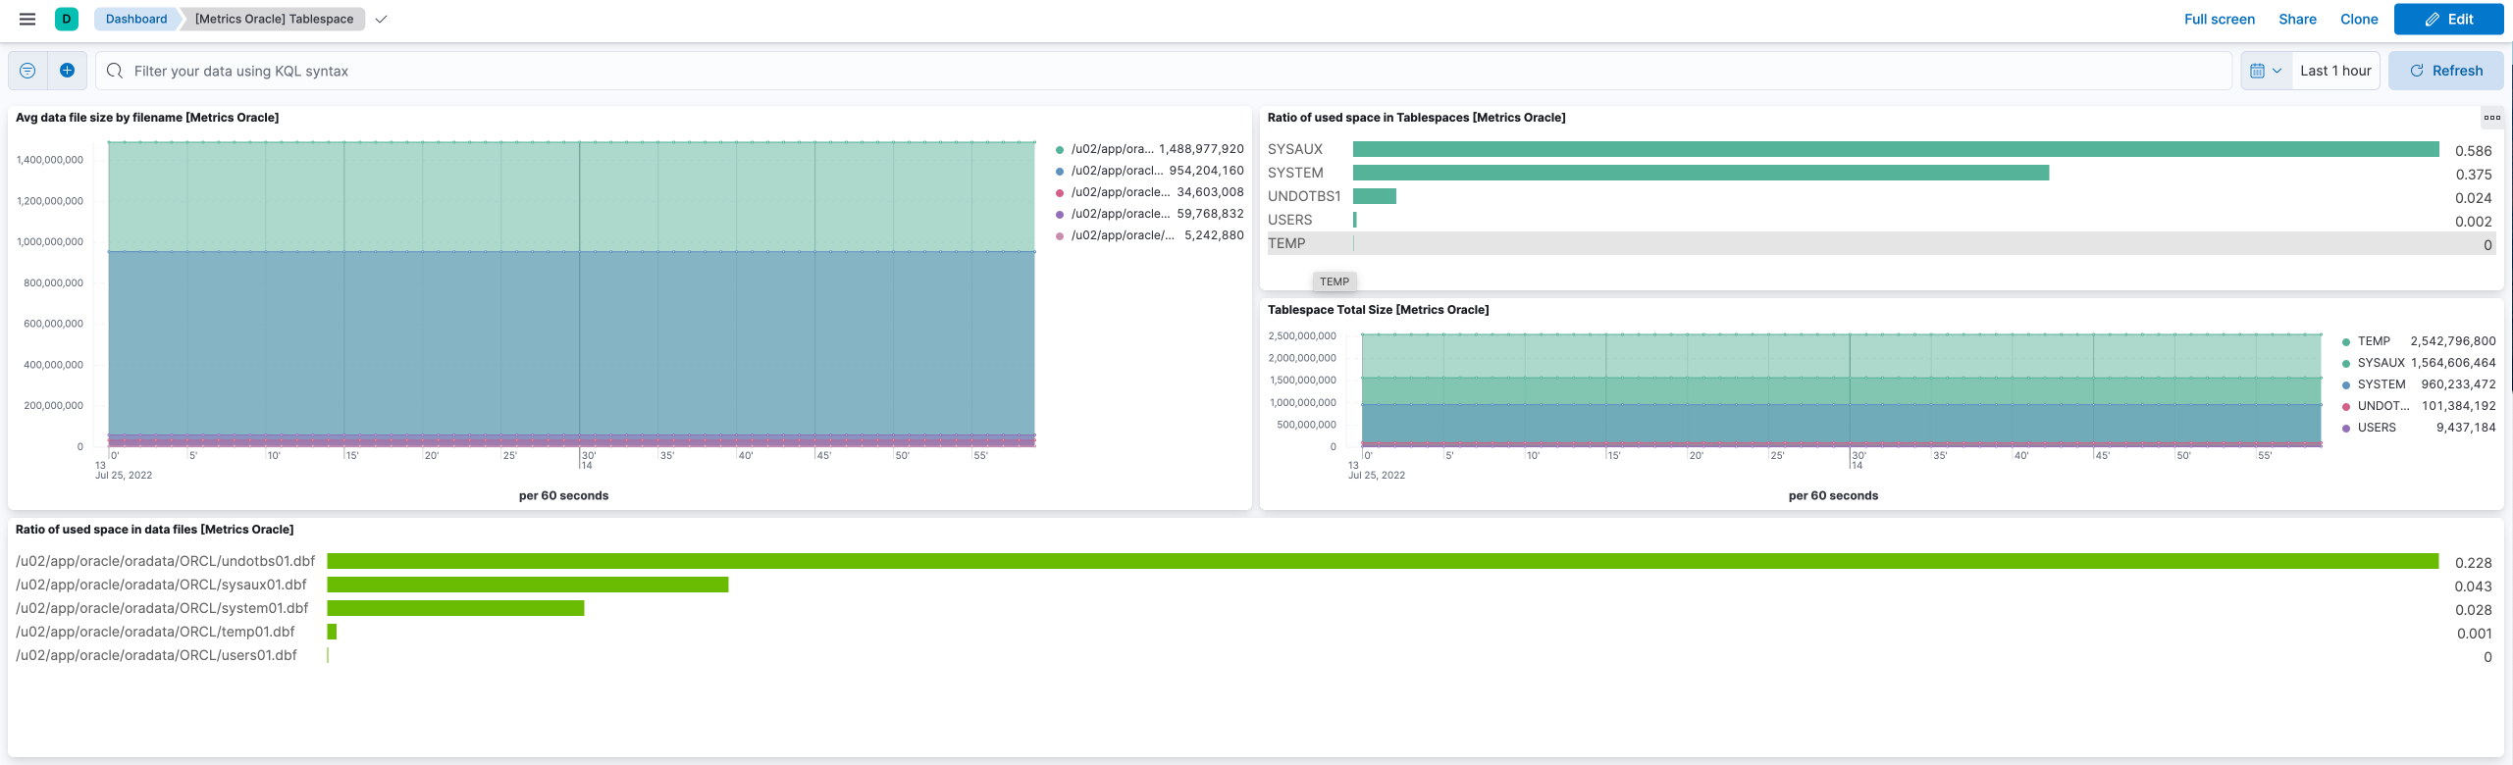The width and height of the screenshot is (2513, 765).
Task: Toggle the 34,603,008 file legend series
Action: tap(1149, 192)
